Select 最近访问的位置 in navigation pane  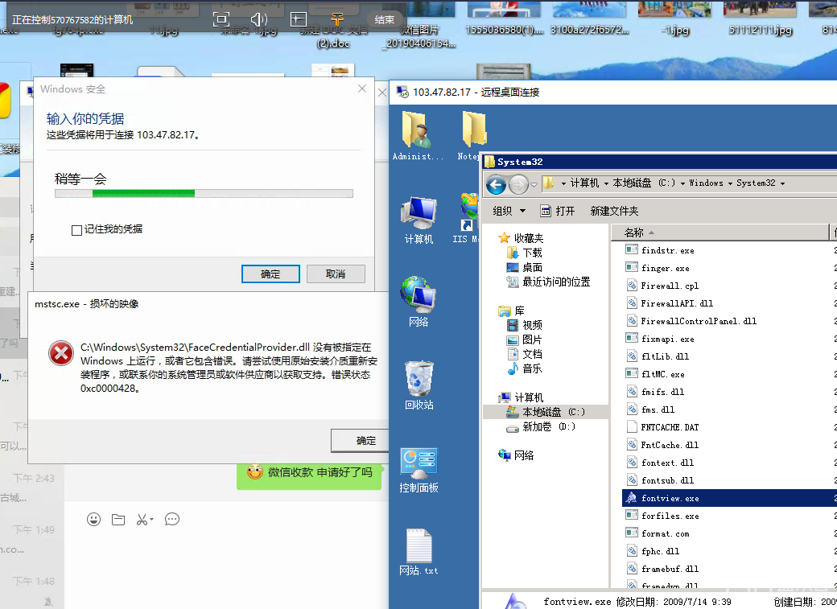pyautogui.click(x=548, y=282)
